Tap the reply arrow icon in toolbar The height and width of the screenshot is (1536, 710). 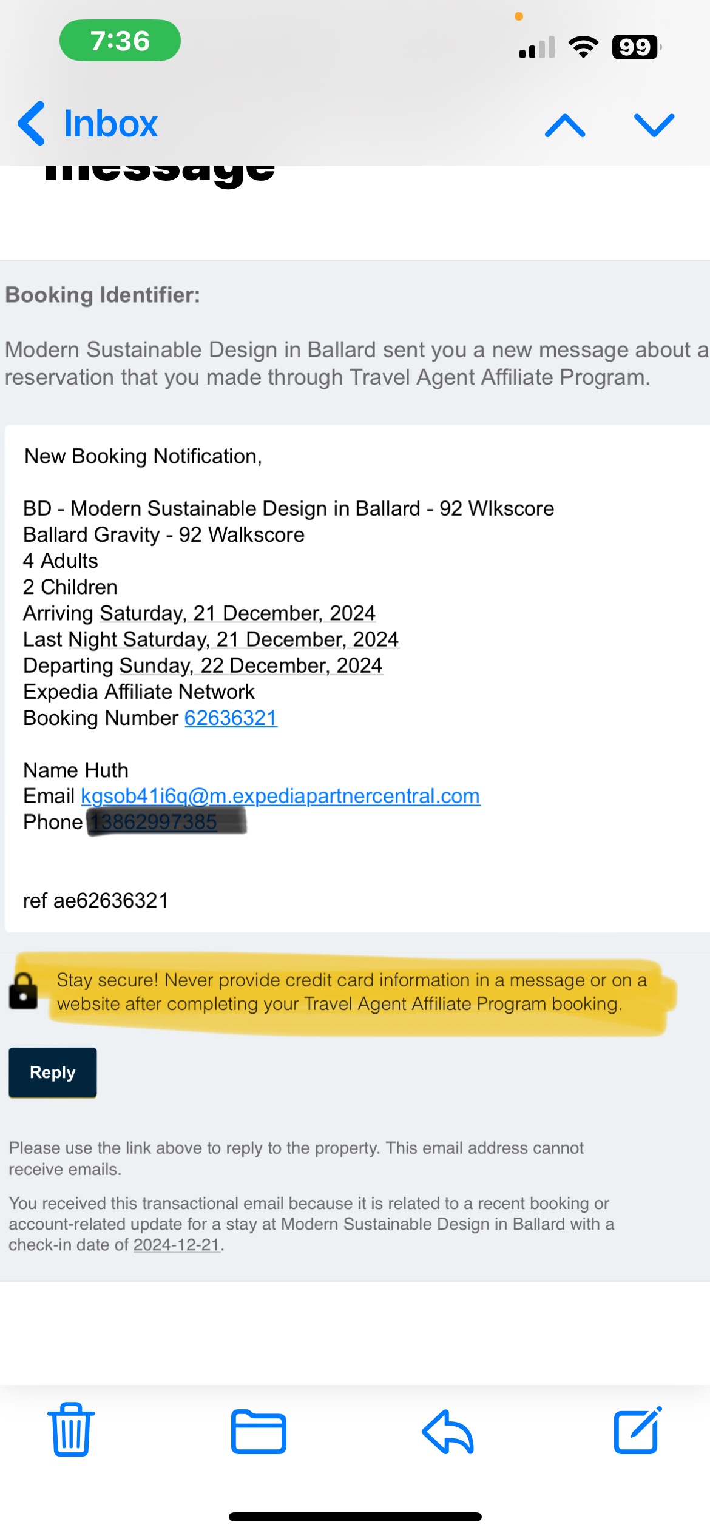pos(448,1431)
